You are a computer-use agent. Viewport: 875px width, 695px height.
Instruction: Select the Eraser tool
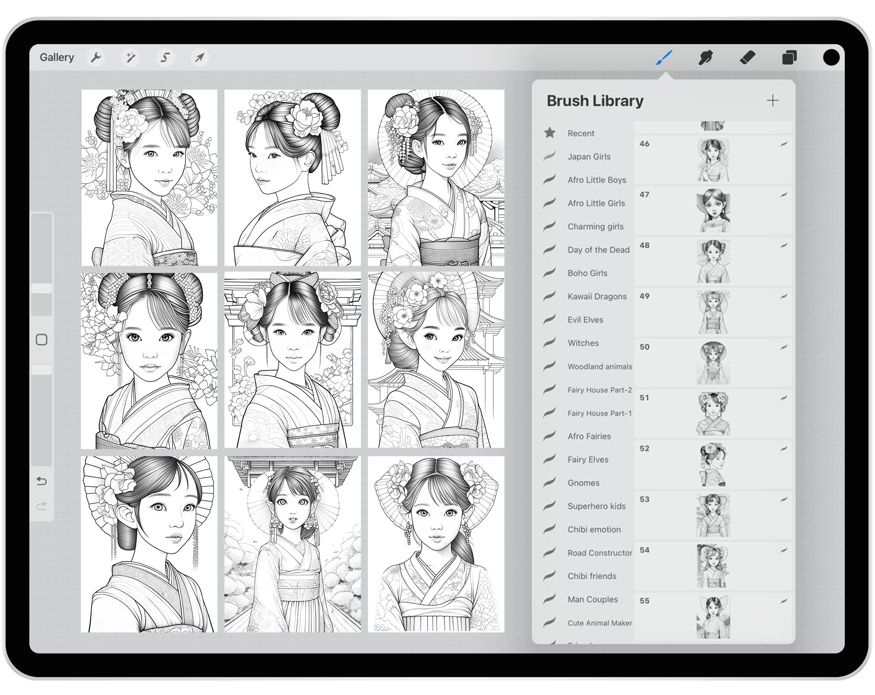pos(748,57)
